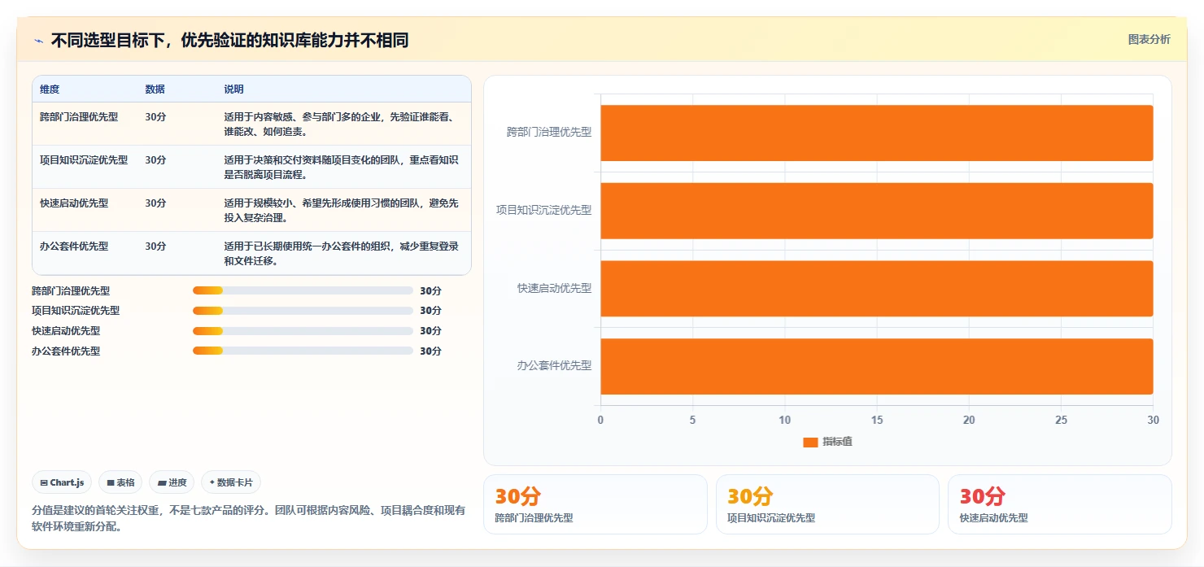Click the 项目知识沉淀优先型 label in the progress list

click(76, 311)
